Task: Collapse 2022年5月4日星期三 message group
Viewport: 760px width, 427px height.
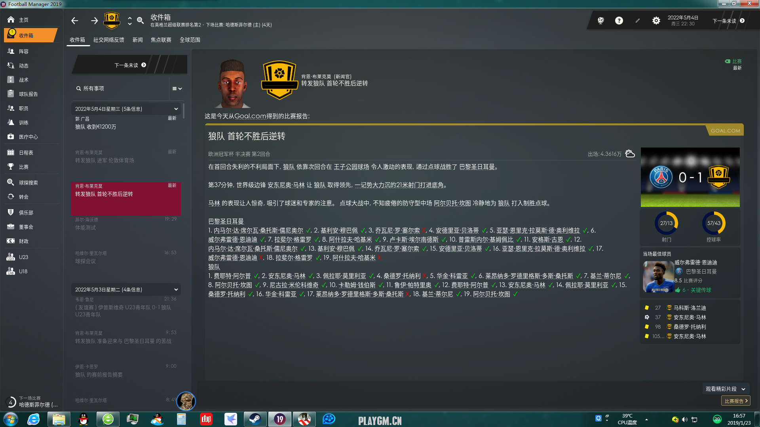Action: pos(126,109)
